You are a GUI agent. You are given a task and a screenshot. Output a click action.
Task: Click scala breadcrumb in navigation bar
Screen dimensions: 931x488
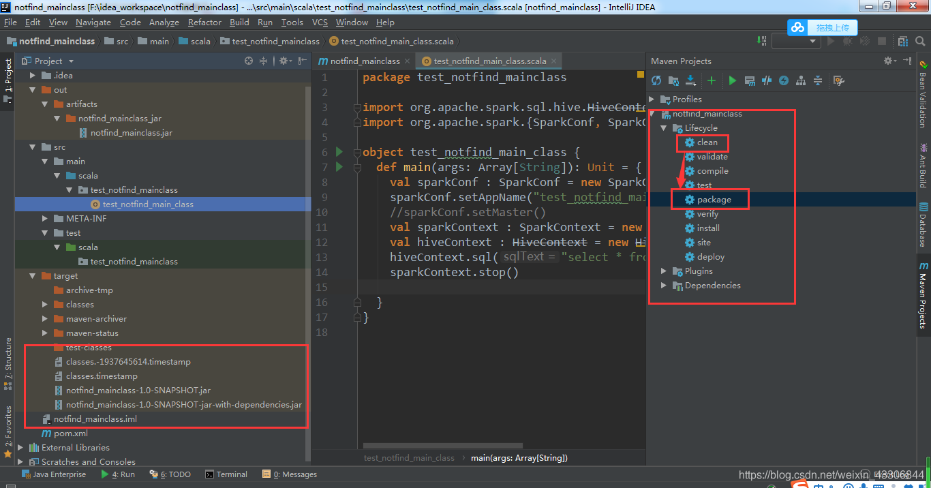pos(194,41)
